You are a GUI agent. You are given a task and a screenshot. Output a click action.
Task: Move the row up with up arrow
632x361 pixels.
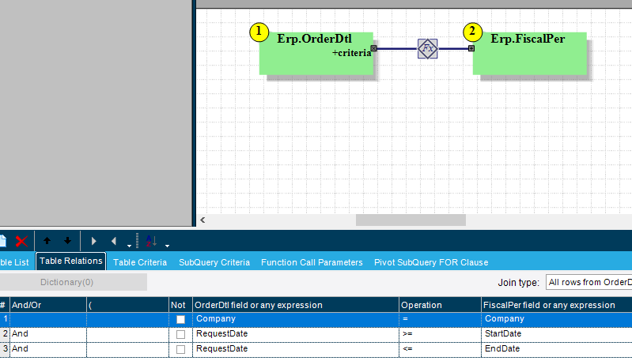pyautogui.click(x=47, y=241)
